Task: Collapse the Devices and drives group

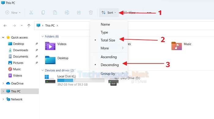Action: click(x=42, y=70)
